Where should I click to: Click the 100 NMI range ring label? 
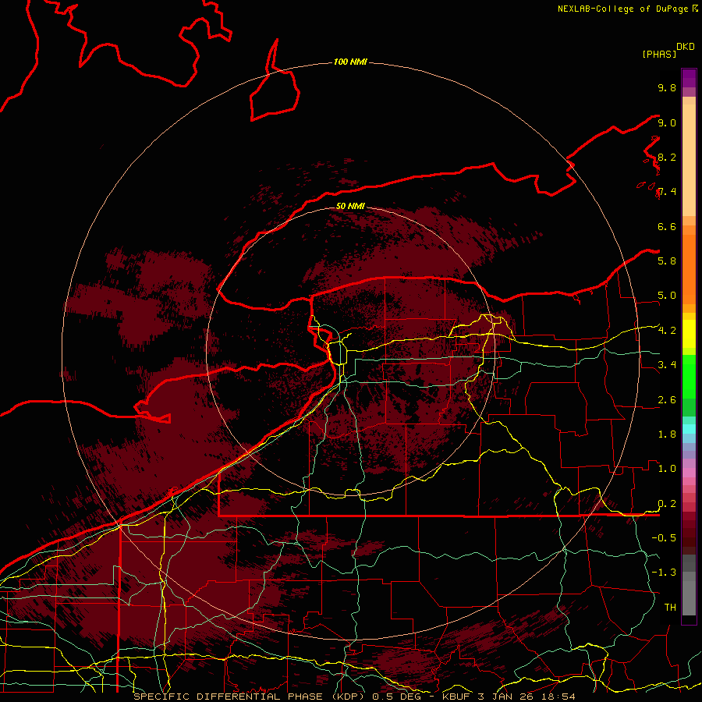(350, 62)
